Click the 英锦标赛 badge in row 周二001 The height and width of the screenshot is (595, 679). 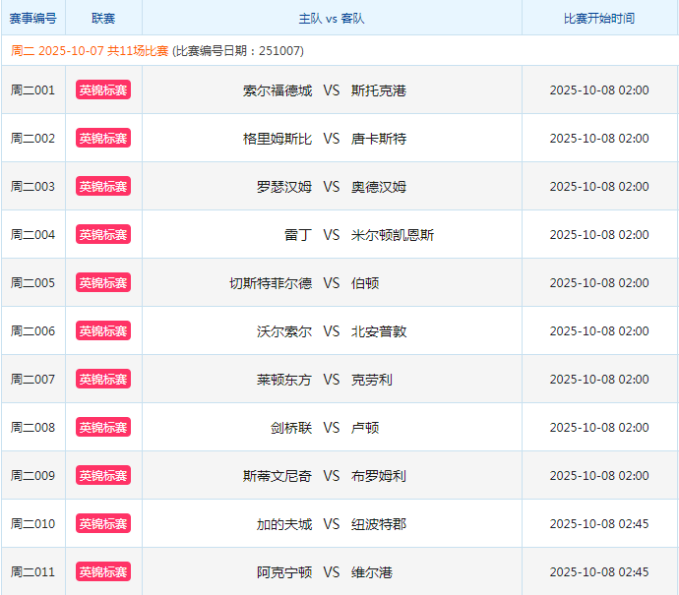click(103, 90)
